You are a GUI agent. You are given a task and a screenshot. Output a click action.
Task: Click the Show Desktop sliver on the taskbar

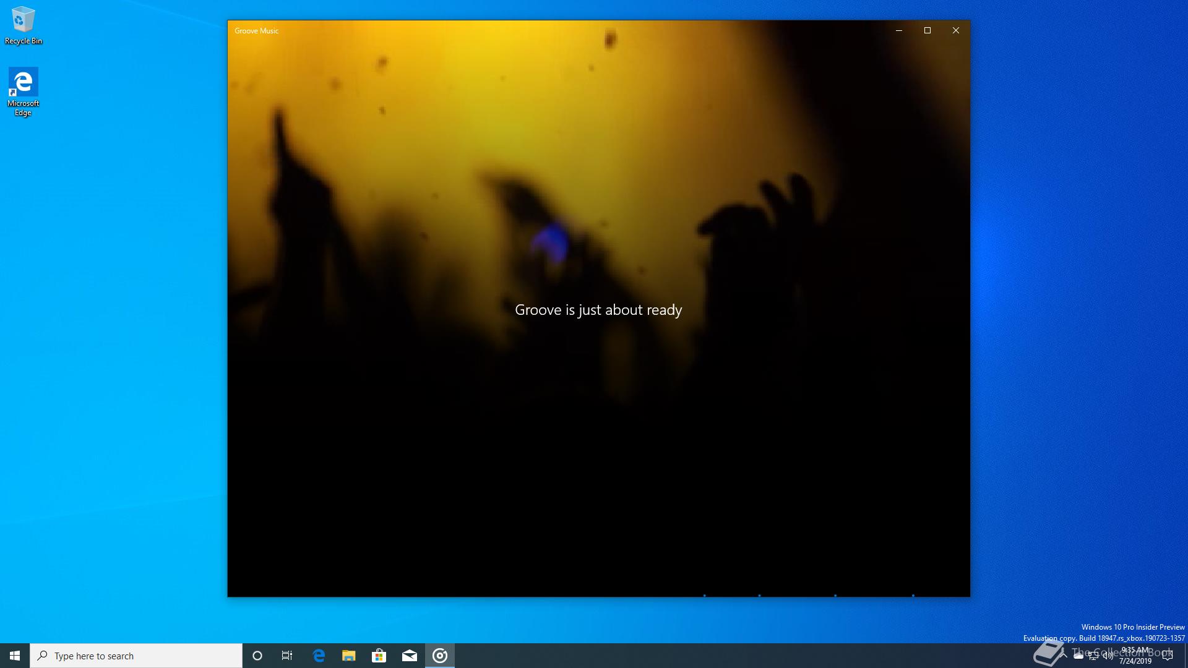point(1186,656)
